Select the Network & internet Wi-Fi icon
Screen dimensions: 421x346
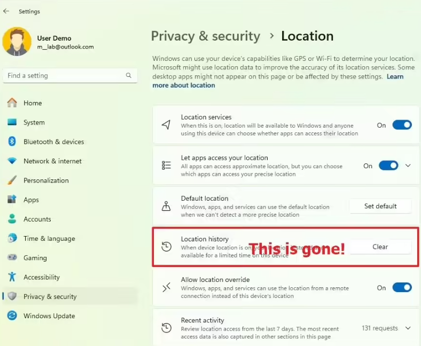(12, 161)
